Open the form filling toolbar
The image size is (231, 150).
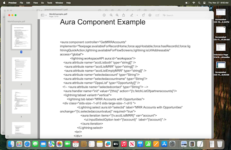[x=157, y=15]
